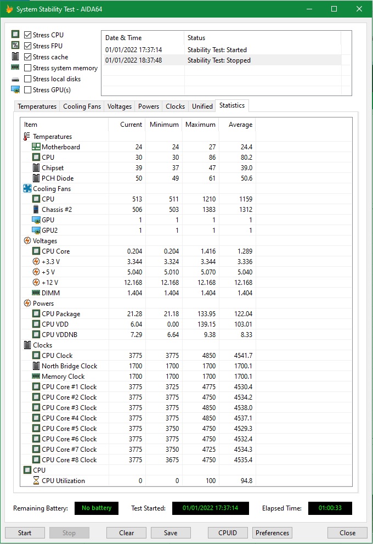This screenshot has height=544, width=373.
Task: Click the Memory Clock RAM icon
Action: point(36,376)
